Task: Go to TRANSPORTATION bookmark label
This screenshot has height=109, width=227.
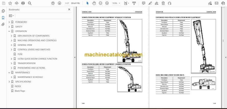Action: (x=26, y=63)
